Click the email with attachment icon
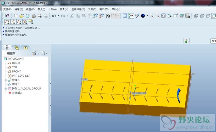This screenshot has width=216, height=132. pyautogui.click(x=40, y=16)
